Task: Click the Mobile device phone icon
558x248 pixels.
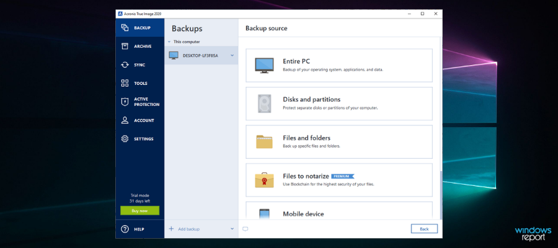Action: point(264,214)
